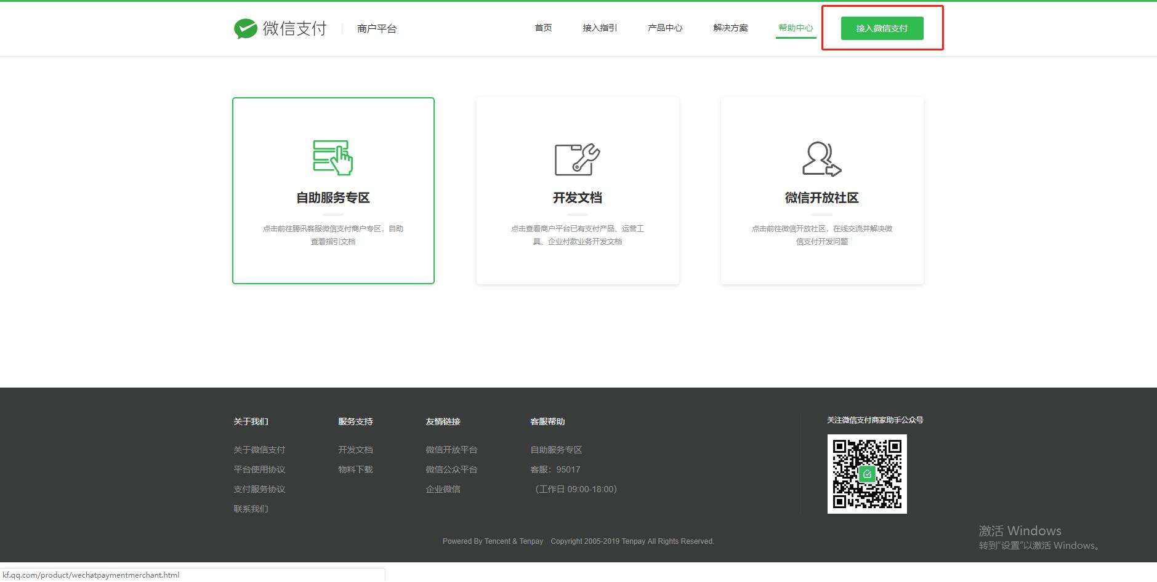
Task: Open 首页 from the top navigation
Action: click(x=542, y=28)
